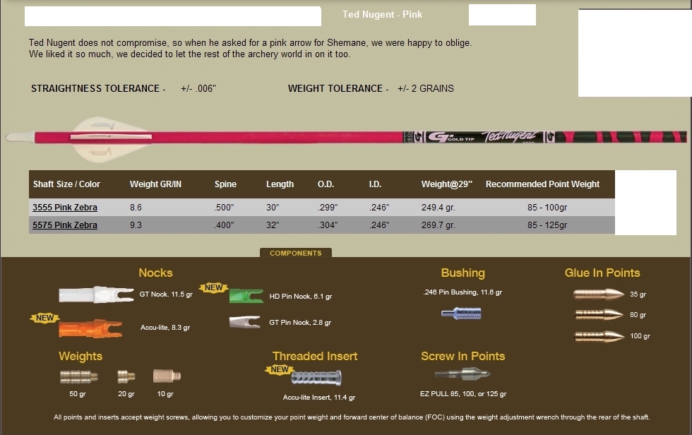Viewport: 692px width, 435px height.
Task: Click the .400" spine value
Action: tap(224, 225)
